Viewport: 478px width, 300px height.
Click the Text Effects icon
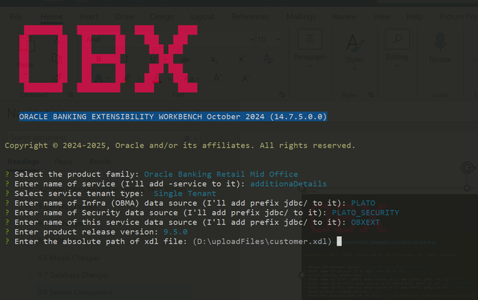click(x=98, y=78)
